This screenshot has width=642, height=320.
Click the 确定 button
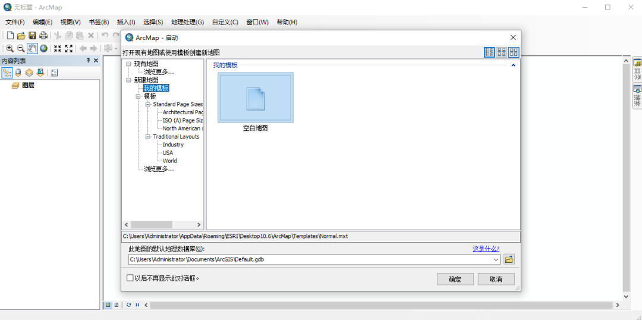(455, 279)
